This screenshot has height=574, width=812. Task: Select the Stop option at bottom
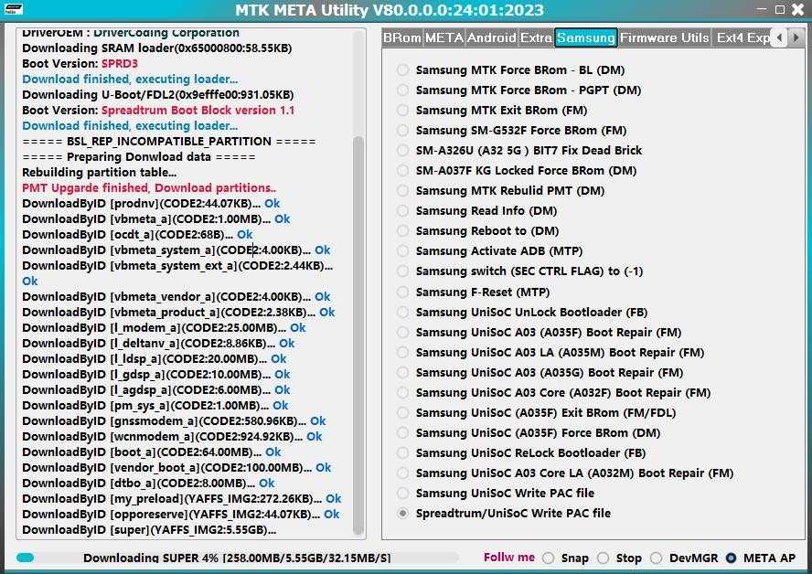(604, 558)
